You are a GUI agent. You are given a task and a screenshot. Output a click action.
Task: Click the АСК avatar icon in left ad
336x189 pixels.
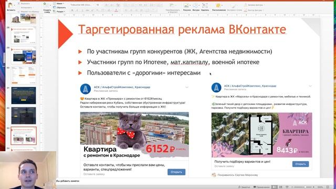[86, 89]
